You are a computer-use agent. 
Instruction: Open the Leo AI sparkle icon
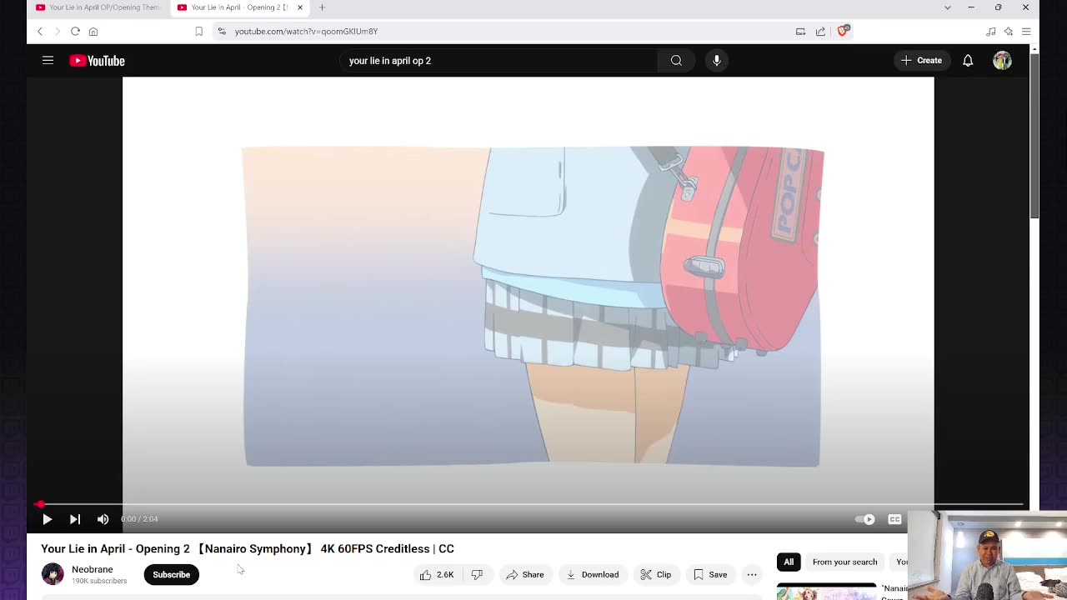1008,32
